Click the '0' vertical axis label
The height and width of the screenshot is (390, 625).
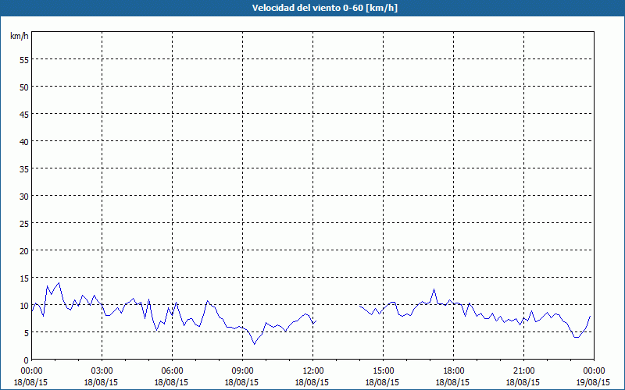26,360
